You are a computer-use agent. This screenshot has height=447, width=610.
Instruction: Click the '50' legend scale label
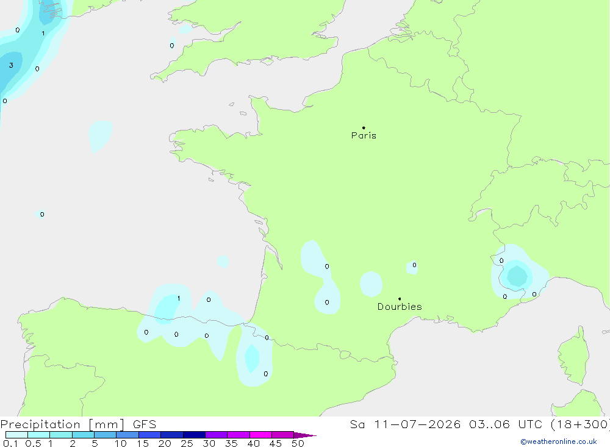tap(298, 443)
